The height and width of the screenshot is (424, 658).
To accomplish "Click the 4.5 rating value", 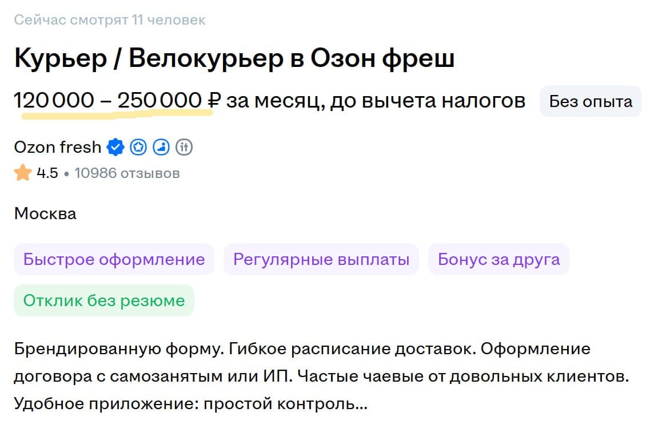I will tap(47, 173).
